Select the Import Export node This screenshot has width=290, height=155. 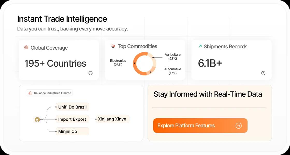[x=72, y=119]
